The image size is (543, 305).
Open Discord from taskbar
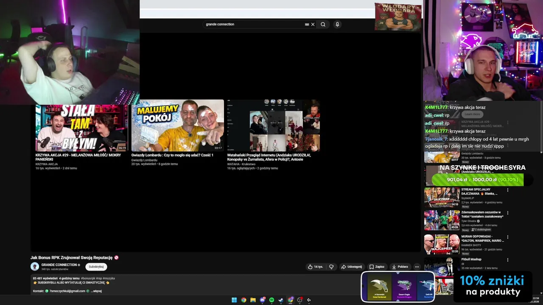click(262, 300)
